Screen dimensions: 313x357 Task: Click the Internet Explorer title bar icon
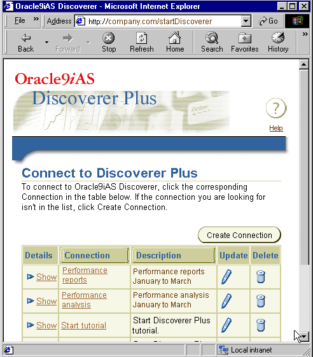pyautogui.click(x=9, y=6)
